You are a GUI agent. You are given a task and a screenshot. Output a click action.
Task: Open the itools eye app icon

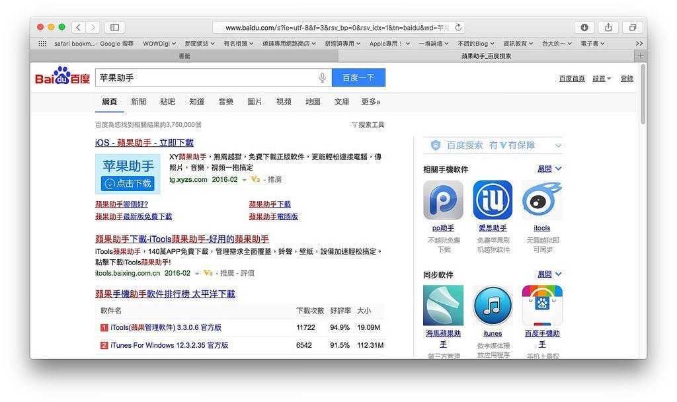click(542, 200)
